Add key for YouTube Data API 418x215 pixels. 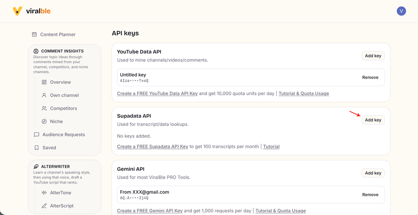[x=373, y=56]
